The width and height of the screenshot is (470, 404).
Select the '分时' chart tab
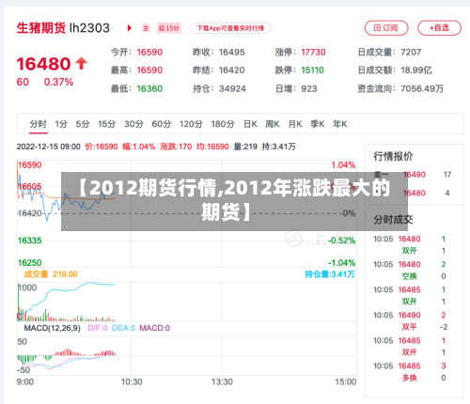pos(39,124)
